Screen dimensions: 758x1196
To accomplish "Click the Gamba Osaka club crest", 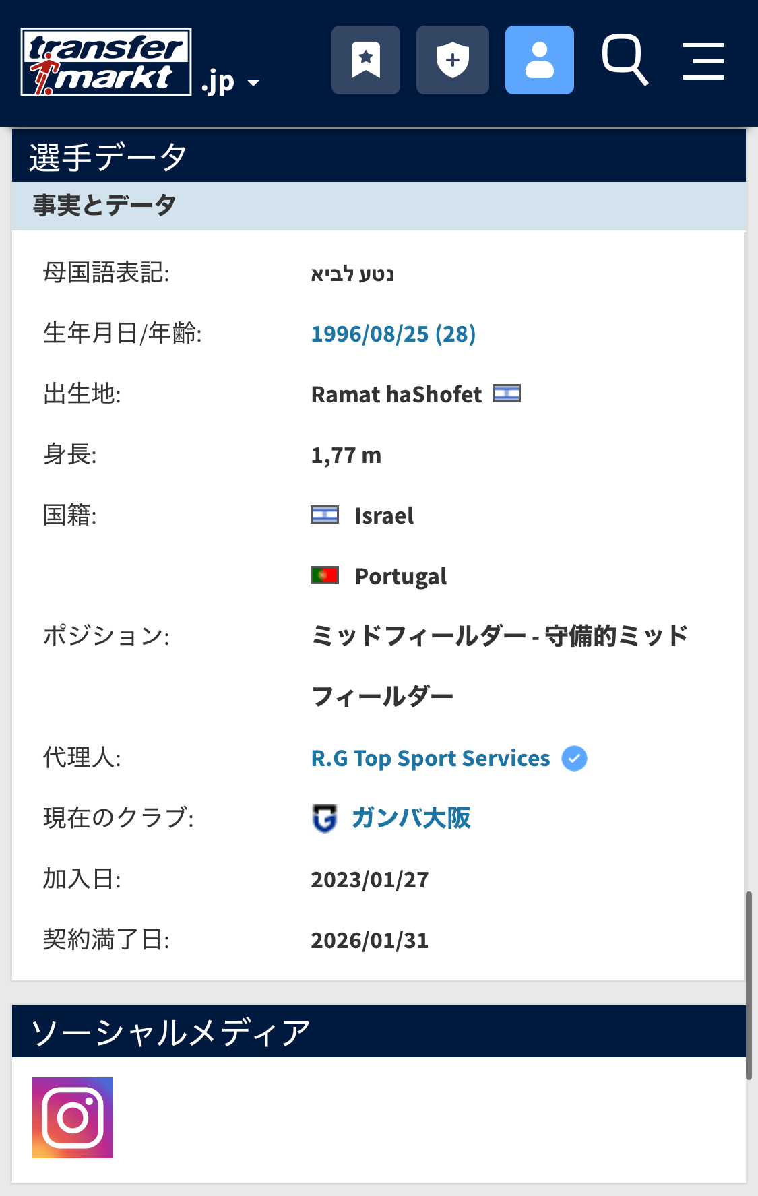I will (325, 819).
